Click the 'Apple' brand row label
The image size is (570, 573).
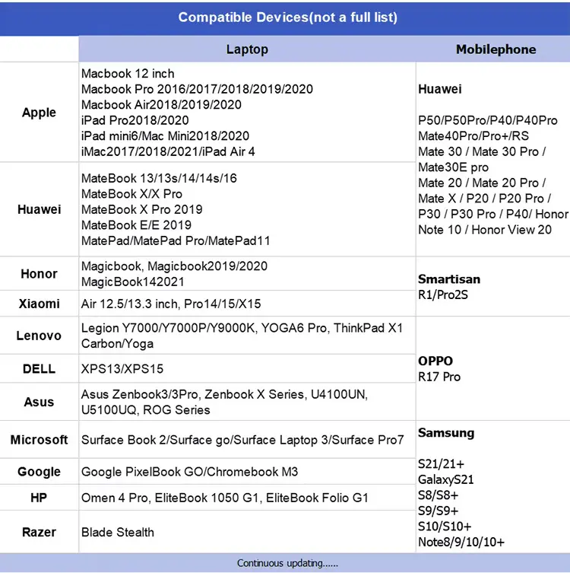click(x=39, y=112)
